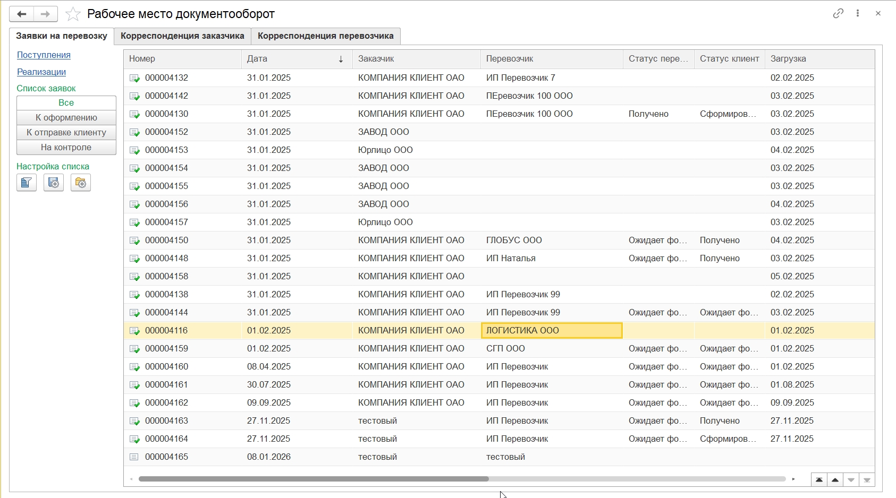This screenshot has width=896, height=498.
Task: Click document icon of row 000004158
Action: click(134, 277)
